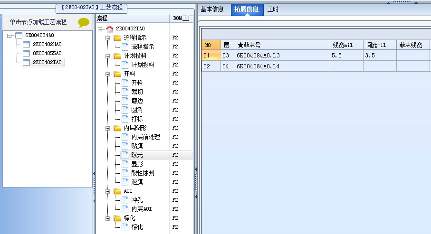The width and height of the screenshot is (431, 234).
Task: Click the 内层图形 folder icon
Action: point(117,128)
